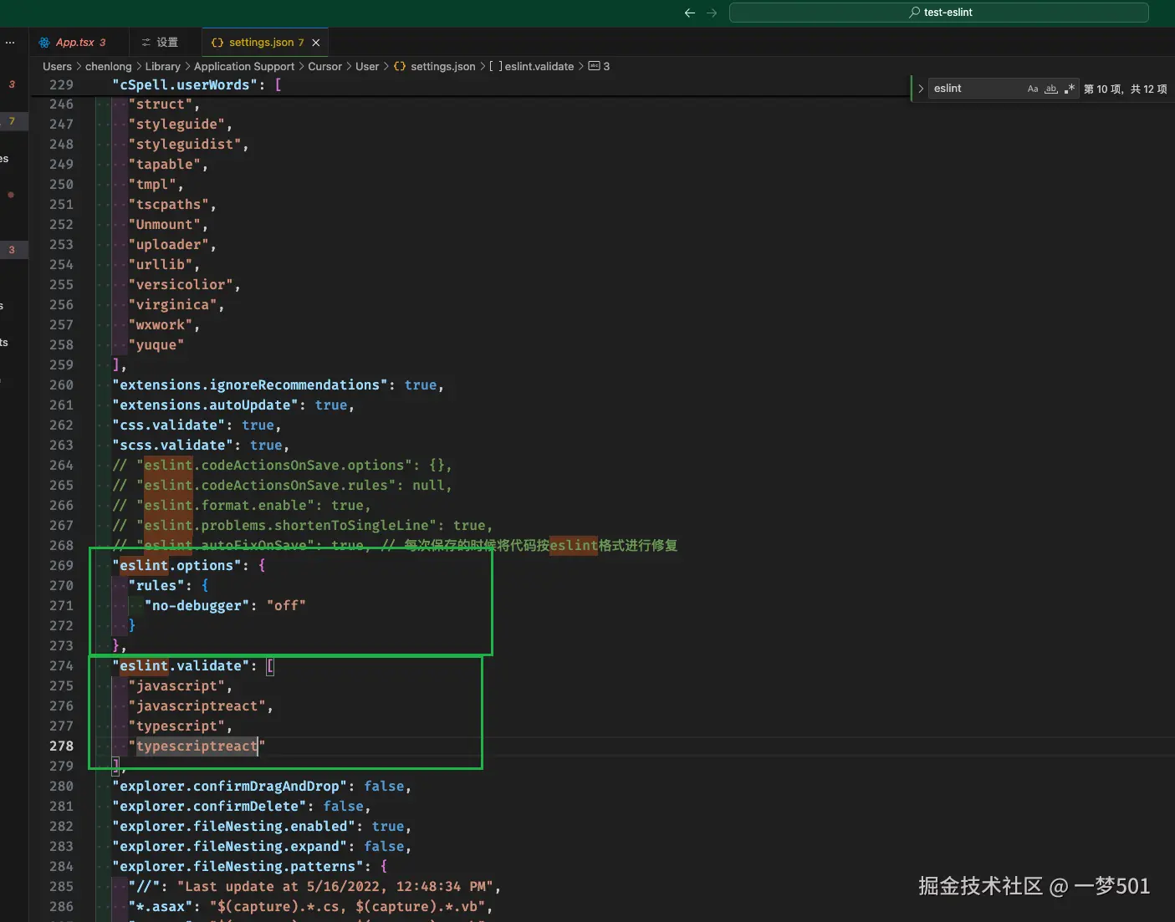Click the "typescript" entry on line 277
Viewport: 1175px width, 922px height.
[x=176, y=726]
